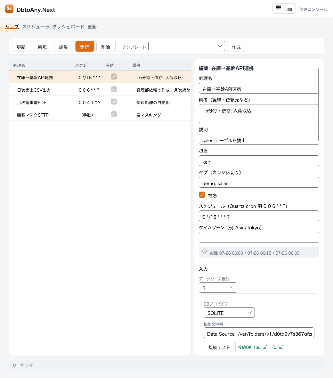Click the 接続テスト button

tap(220, 347)
